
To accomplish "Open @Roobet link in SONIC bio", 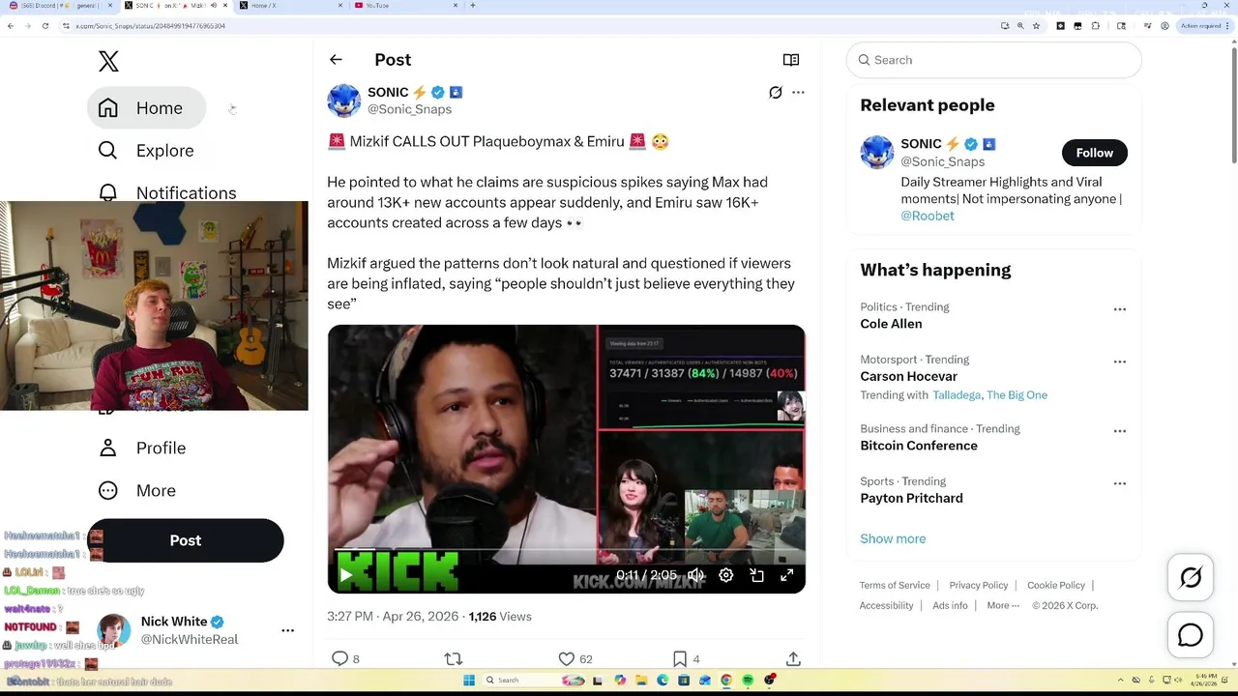I will coord(928,216).
